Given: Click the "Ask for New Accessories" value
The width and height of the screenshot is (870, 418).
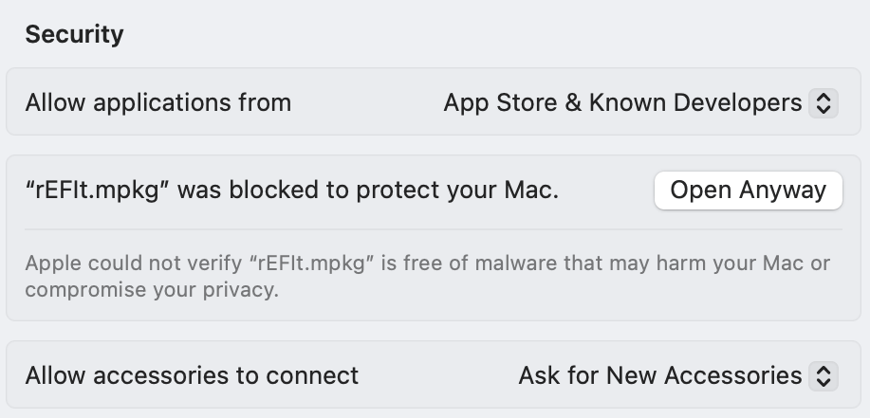Looking at the screenshot, I should tap(659, 375).
